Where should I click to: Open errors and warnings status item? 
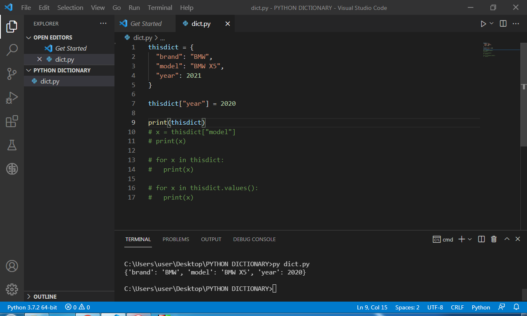[x=77, y=307]
